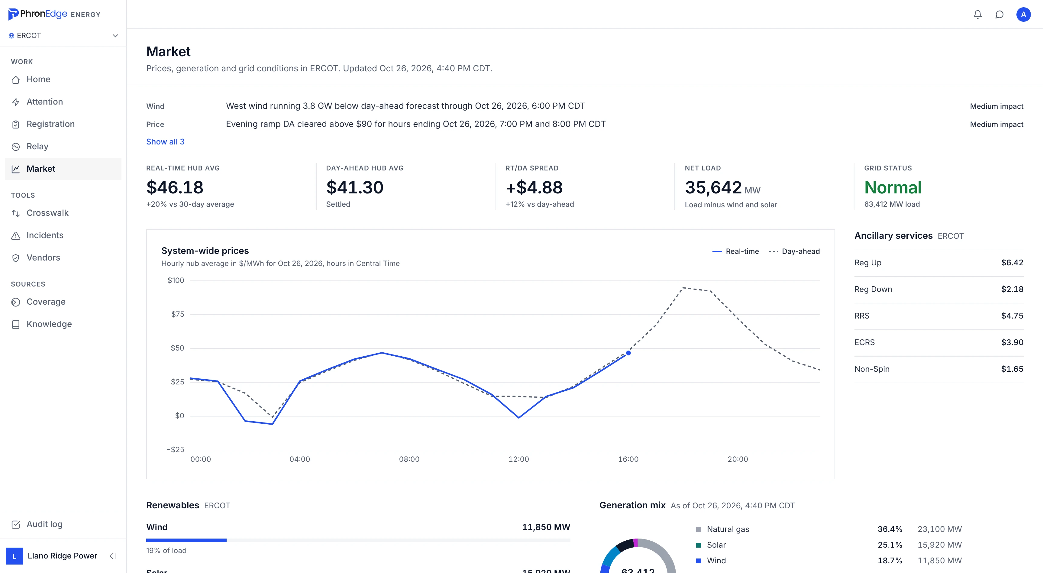This screenshot has height=573, width=1043.
Task: Click the Non-Spin $1.65 row
Action: click(x=938, y=369)
